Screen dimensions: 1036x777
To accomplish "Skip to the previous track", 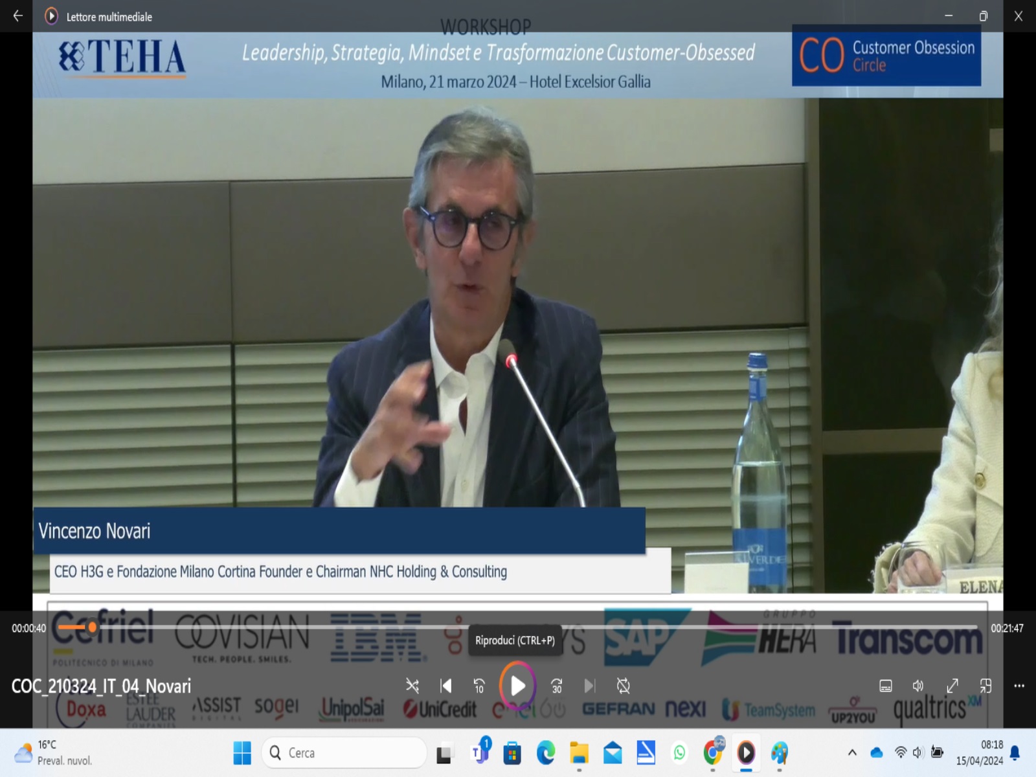I will [x=446, y=686].
